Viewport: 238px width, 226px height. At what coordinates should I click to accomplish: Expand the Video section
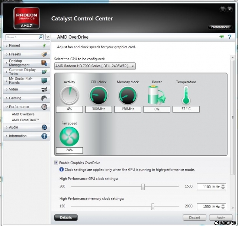[x=26, y=89]
